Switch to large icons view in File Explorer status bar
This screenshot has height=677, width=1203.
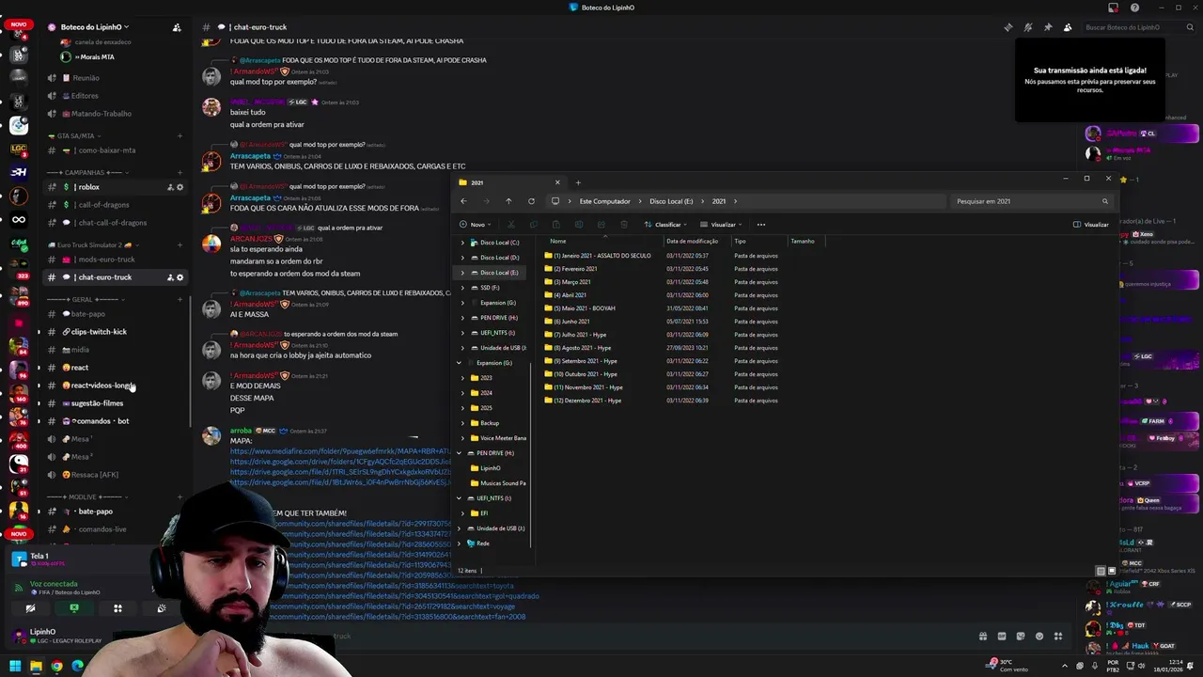(x=1112, y=571)
